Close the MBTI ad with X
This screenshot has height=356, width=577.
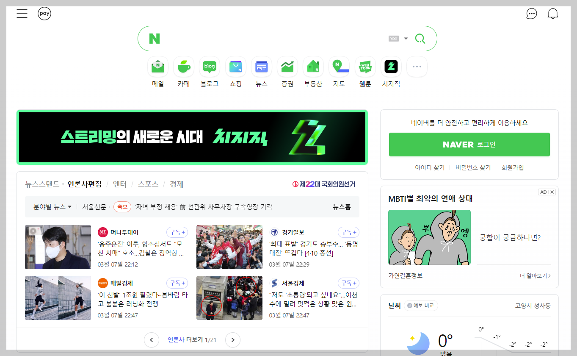click(x=552, y=192)
